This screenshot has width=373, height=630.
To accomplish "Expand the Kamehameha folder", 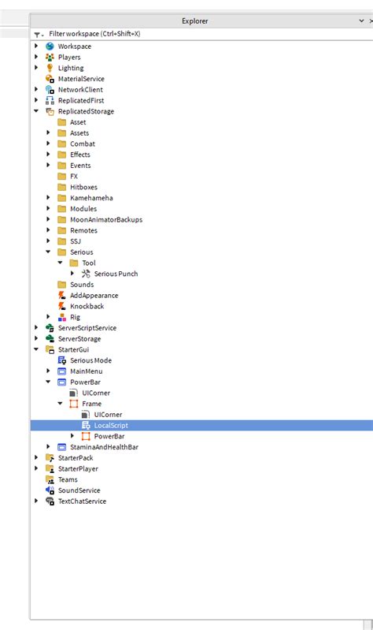I will (48, 198).
